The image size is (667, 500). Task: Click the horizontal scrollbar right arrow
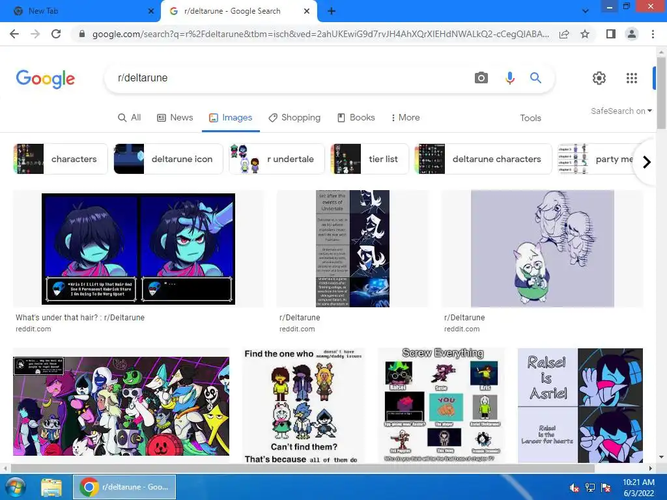(650, 468)
